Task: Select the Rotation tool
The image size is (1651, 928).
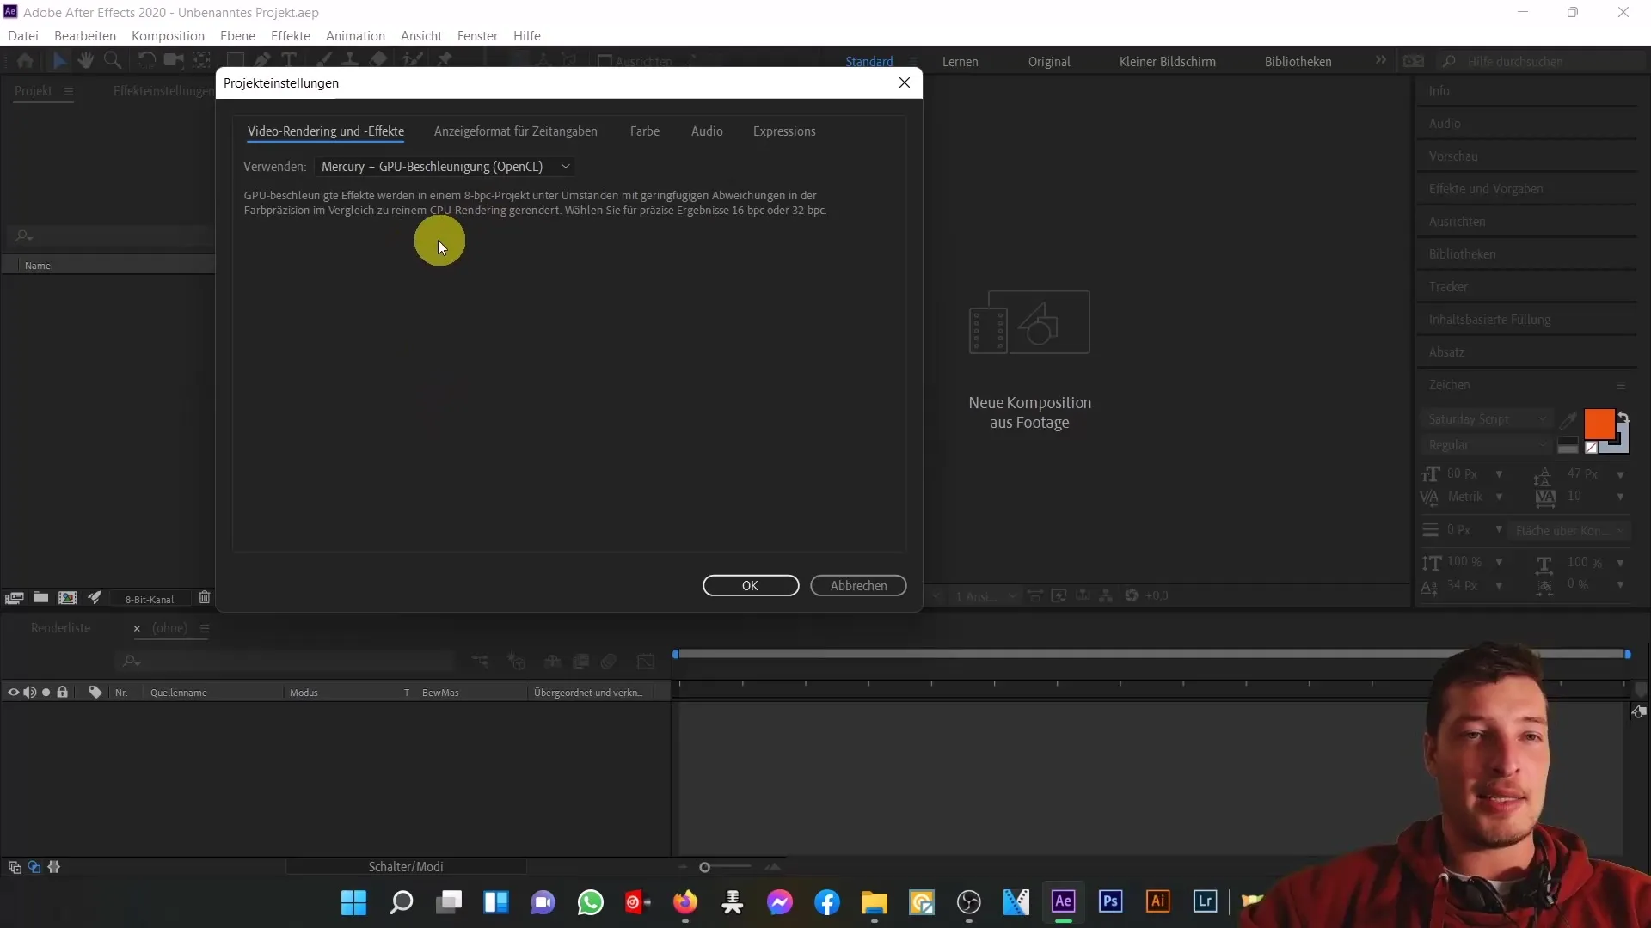Action: tap(147, 60)
